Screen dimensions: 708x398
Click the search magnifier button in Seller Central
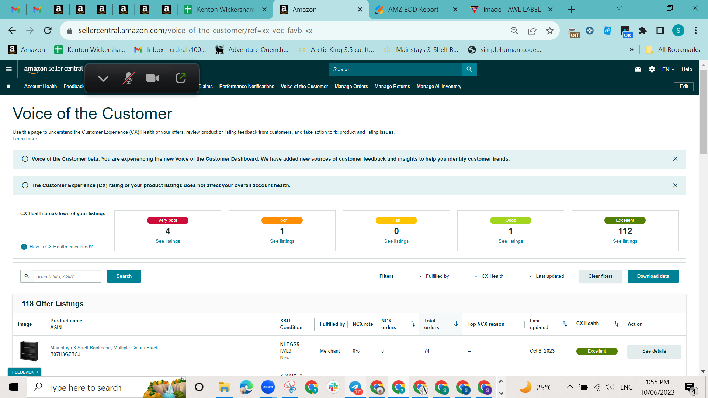point(469,69)
